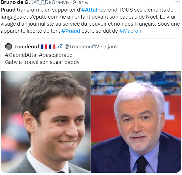Image resolution: width=182 pixels, height=175 pixels.
Task: Click the #pascalpraud hashtag text
Action: point(56,55)
